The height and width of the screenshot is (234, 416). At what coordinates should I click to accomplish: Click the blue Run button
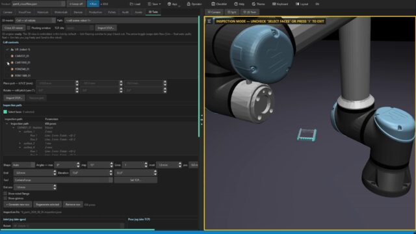pos(93,4)
